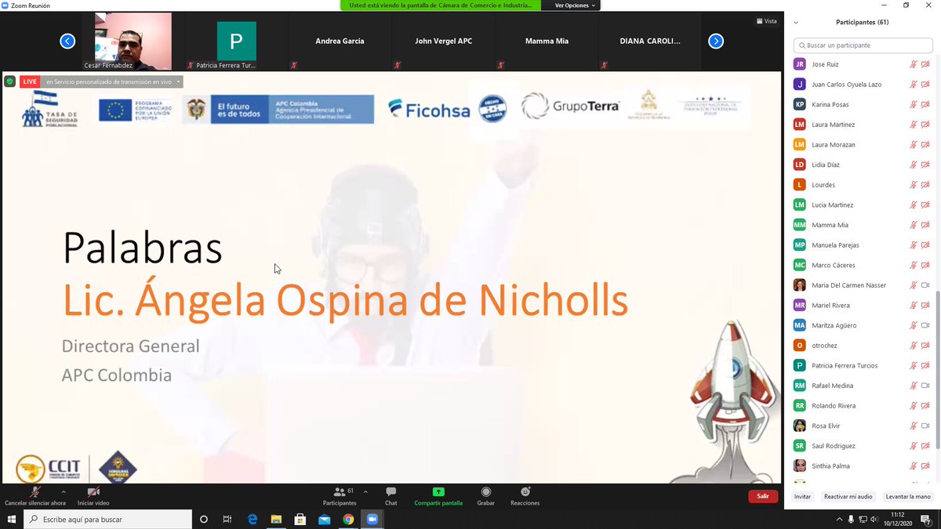Click muted microphone icon next to Jose Ruiz
This screenshot has width=941, height=529.
point(913,64)
